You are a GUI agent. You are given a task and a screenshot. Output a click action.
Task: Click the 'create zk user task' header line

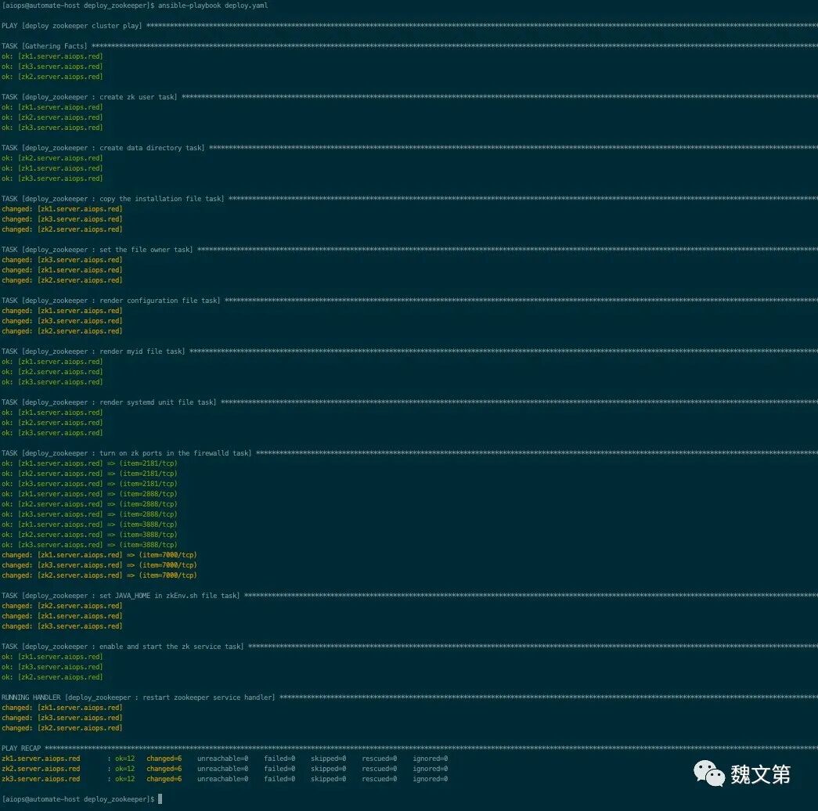click(x=89, y=97)
